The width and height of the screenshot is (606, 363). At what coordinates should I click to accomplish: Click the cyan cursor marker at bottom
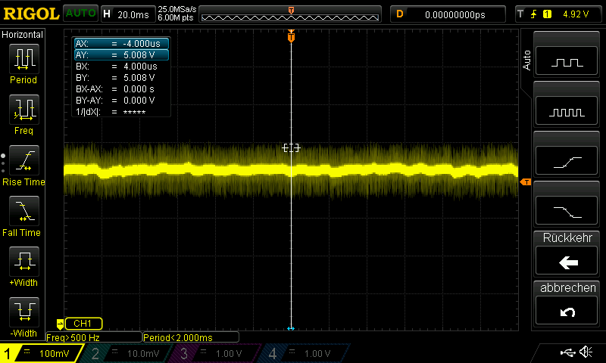(291, 328)
